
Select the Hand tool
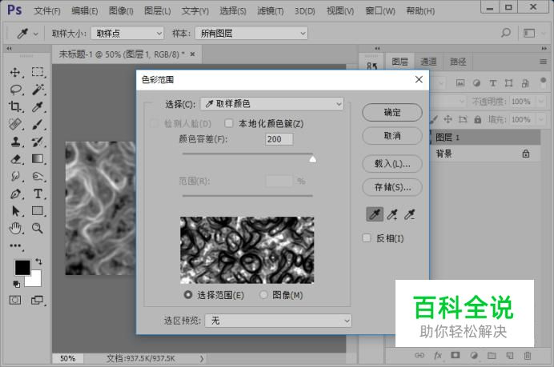(15, 229)
